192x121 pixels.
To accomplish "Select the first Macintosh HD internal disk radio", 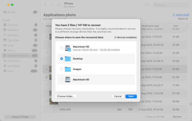I will 61,48.
